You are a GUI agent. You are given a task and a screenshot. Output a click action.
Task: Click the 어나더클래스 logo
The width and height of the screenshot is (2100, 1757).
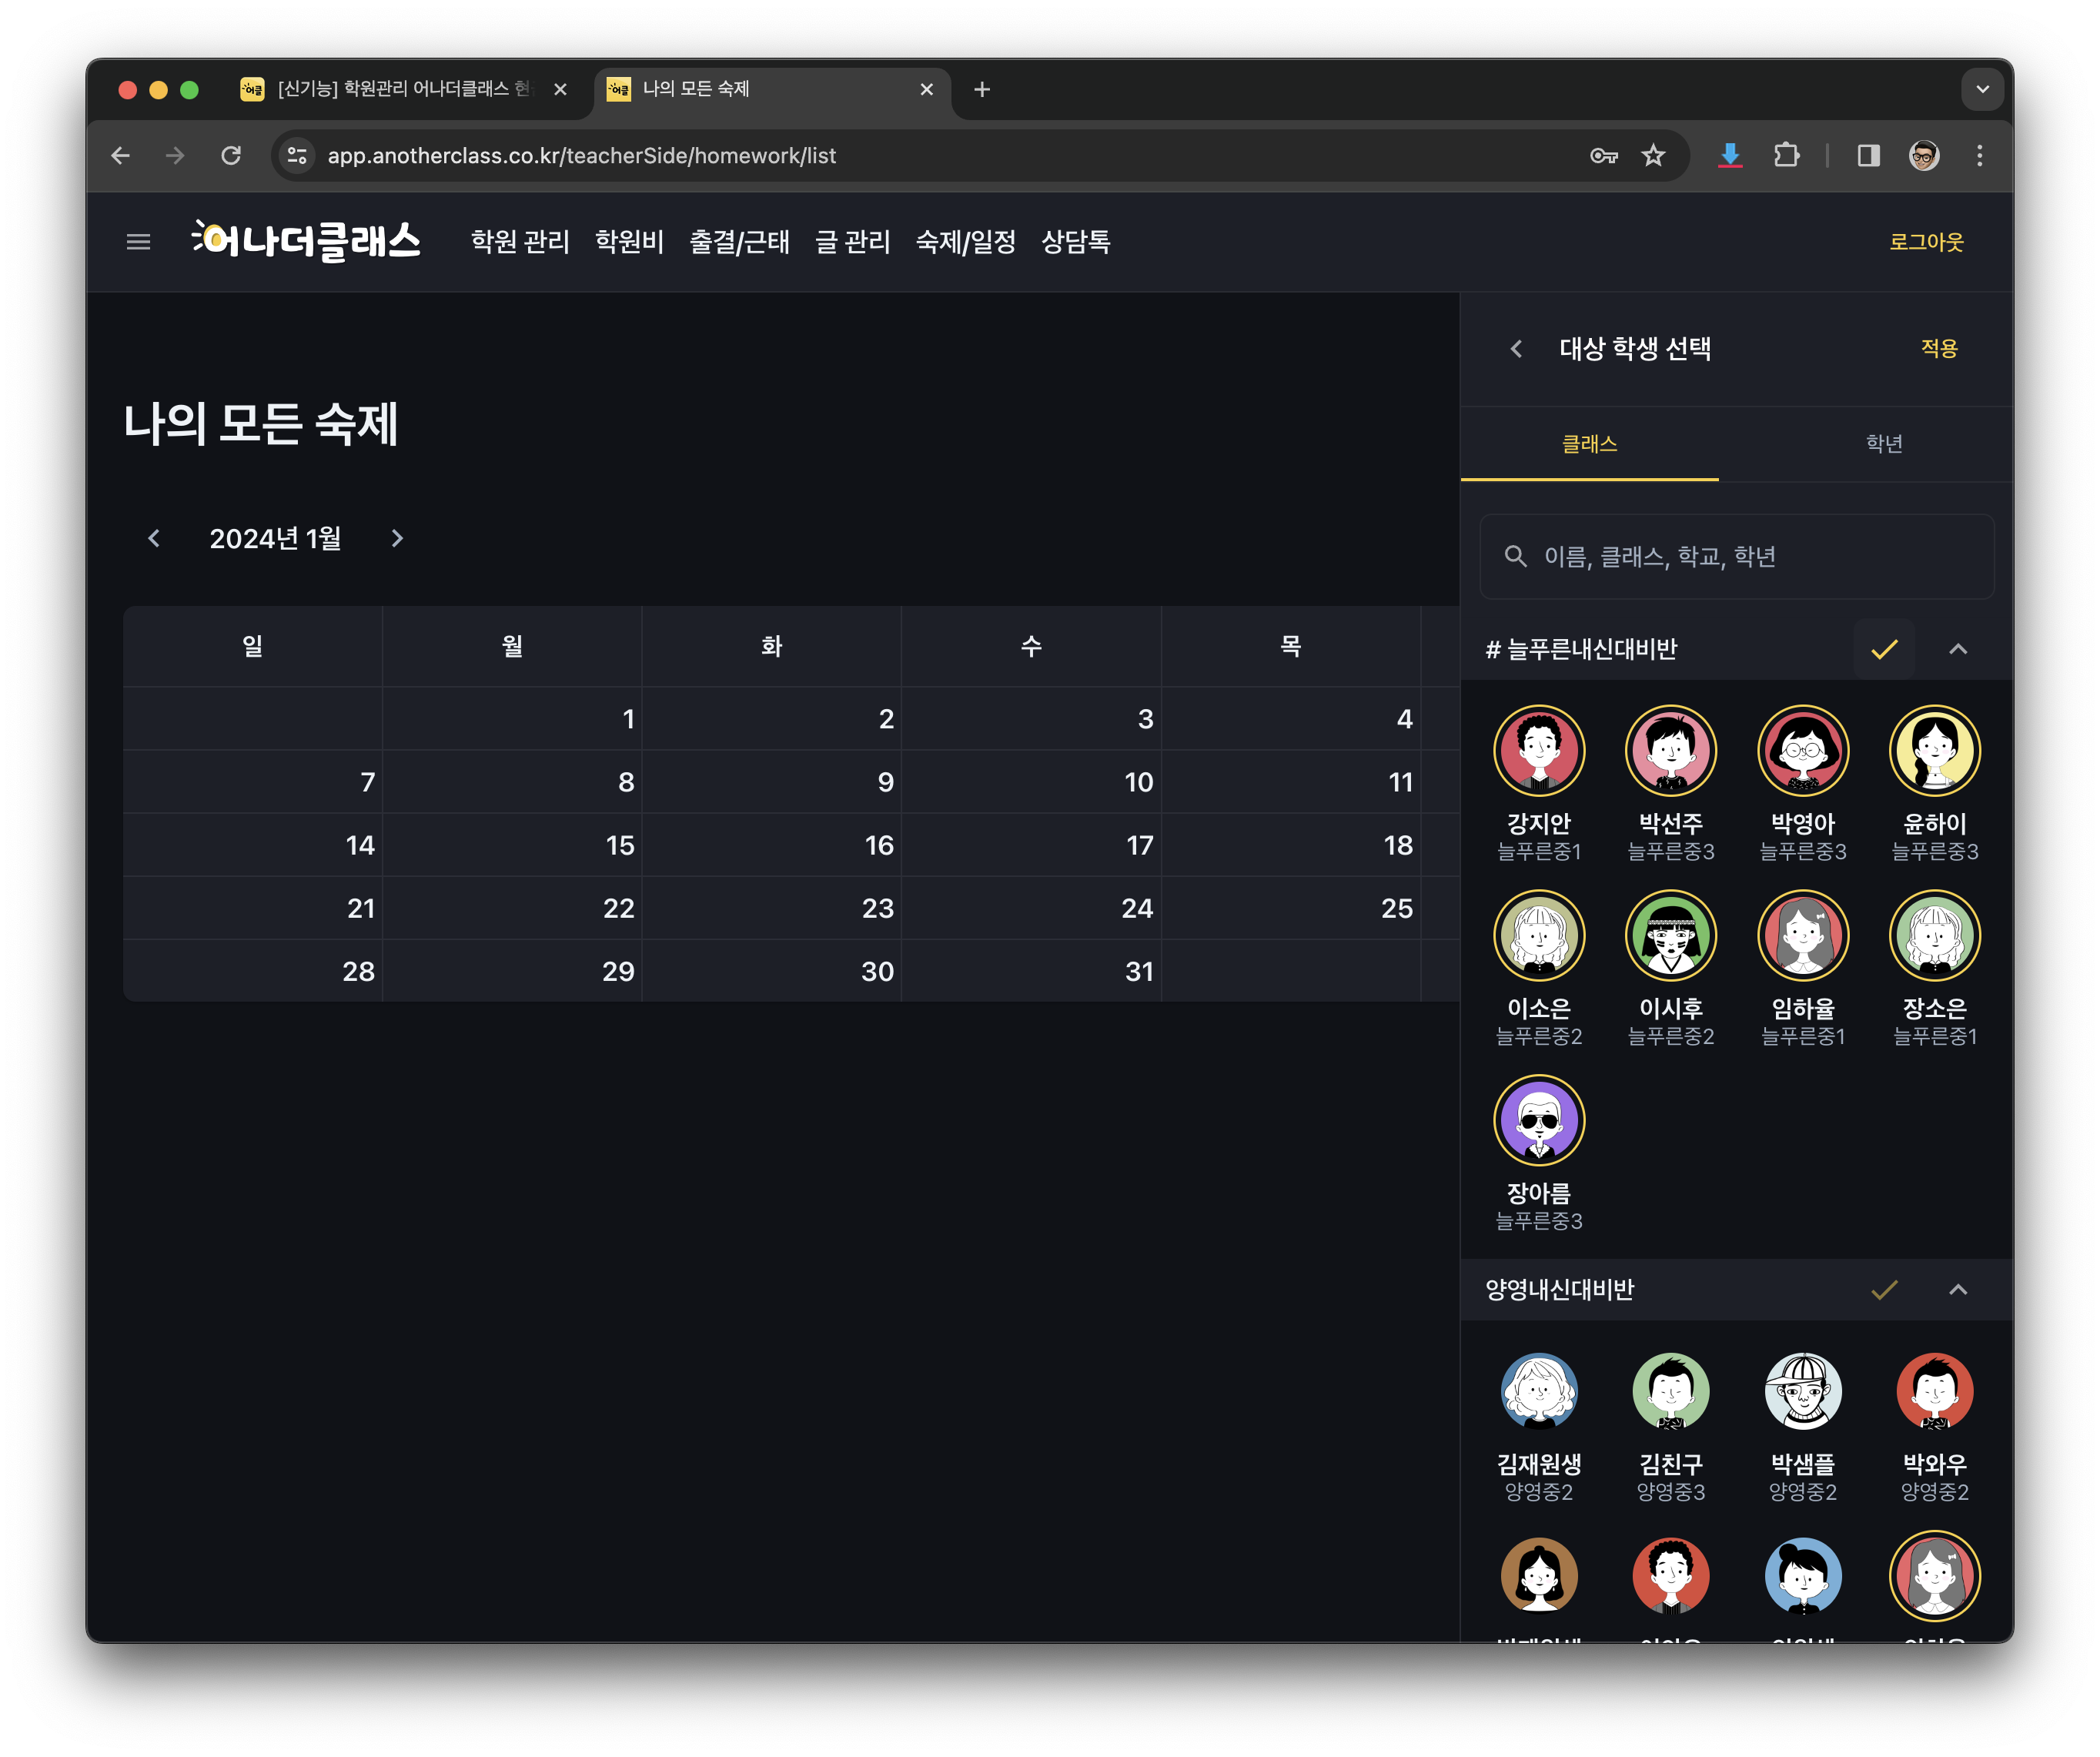click(306, 241)
